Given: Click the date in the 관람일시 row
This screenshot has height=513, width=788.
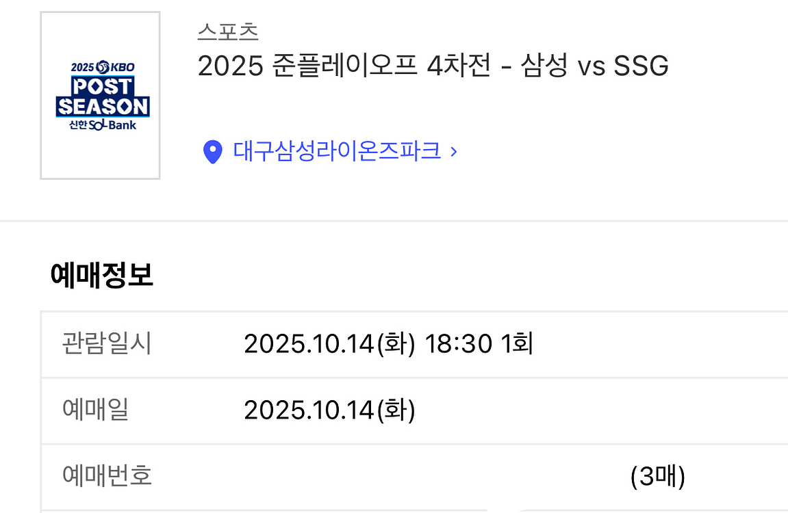Looking at the screenshot, I should click(329, 344).
